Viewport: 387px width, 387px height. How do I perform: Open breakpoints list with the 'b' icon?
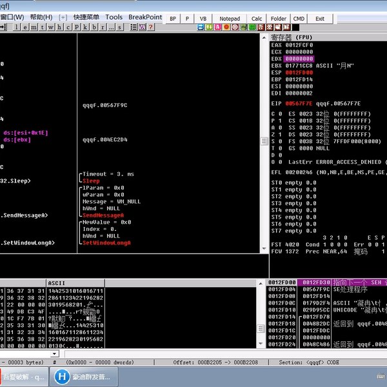(94, 27)
